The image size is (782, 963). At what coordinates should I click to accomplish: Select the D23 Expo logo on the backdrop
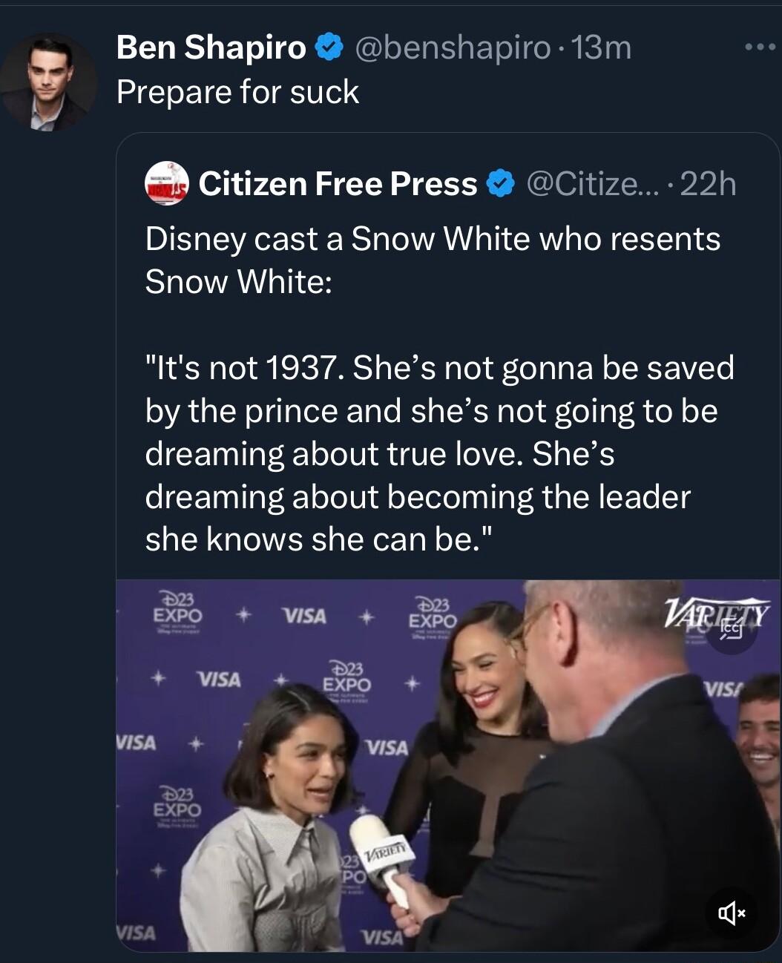point(177,611)
